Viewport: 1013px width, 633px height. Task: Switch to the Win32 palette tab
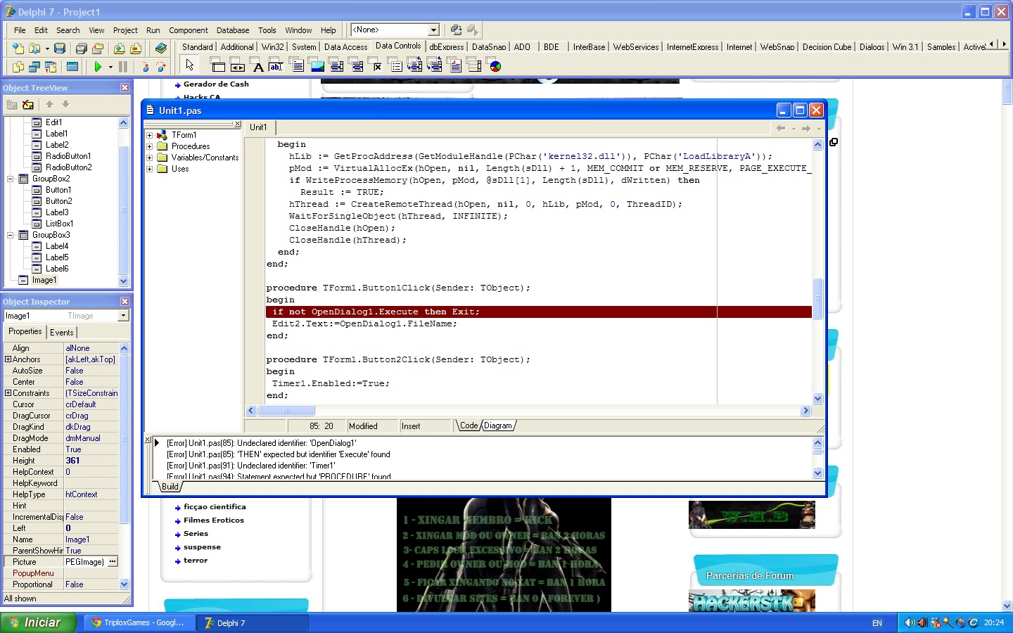[x=273, y=47]
